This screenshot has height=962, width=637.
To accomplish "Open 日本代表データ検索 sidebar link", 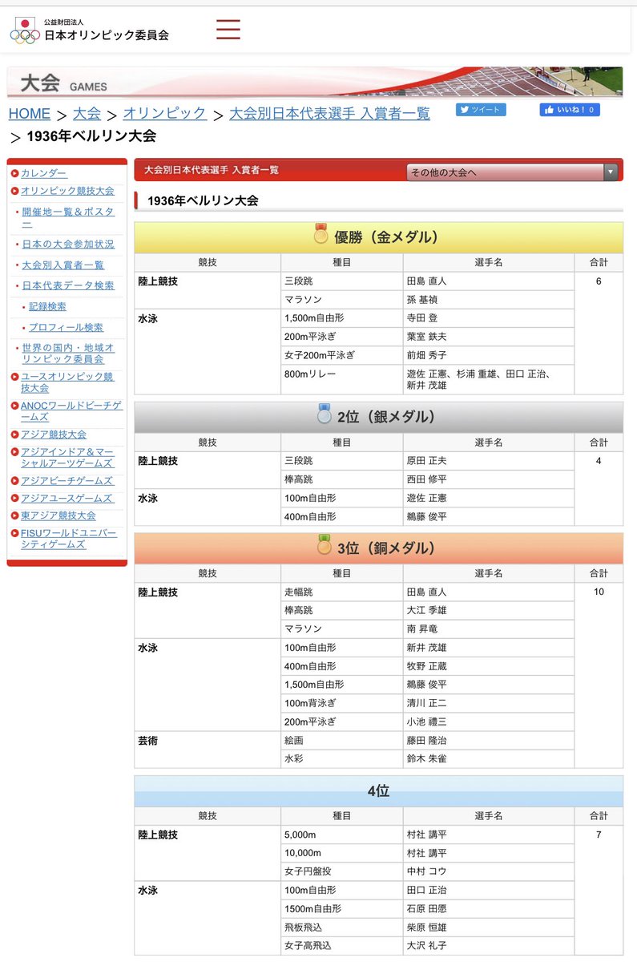I will [68, 285].
